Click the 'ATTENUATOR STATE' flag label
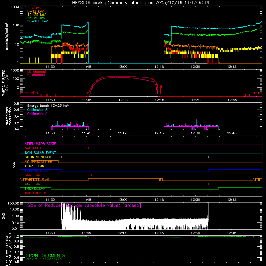This screenshot has width=266, height=266. (x=40, y=144)
